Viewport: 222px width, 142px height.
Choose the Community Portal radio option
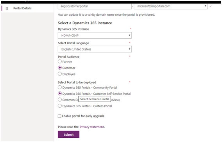60,87
